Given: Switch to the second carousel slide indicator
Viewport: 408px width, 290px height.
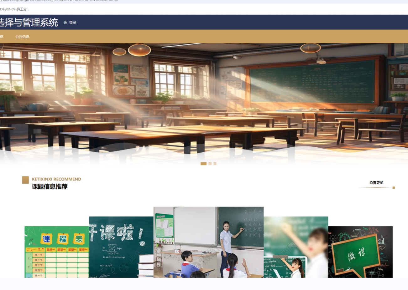Looking at the screenshot, I should pos(210,164).
